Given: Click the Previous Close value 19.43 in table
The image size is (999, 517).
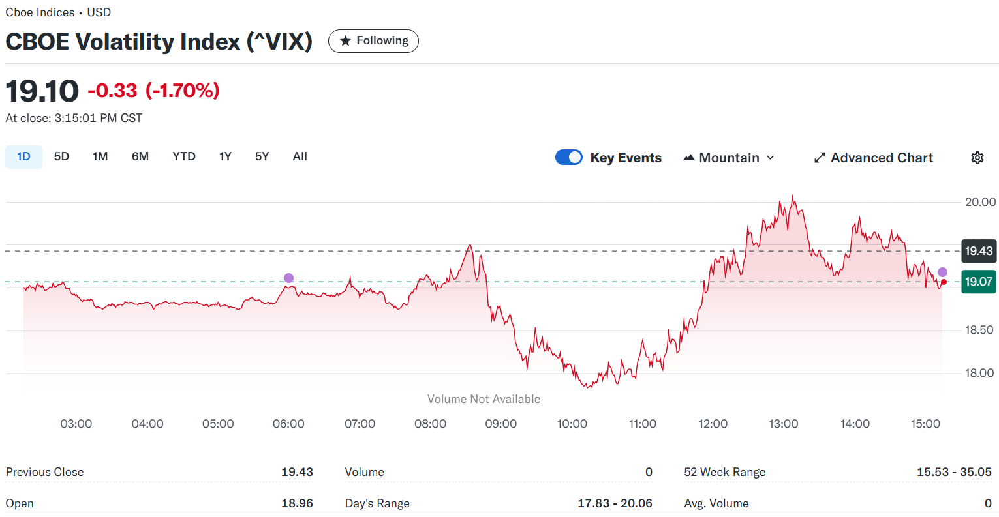Looking at the screenshot, I should pyautogui.click(x=297, y=472).
